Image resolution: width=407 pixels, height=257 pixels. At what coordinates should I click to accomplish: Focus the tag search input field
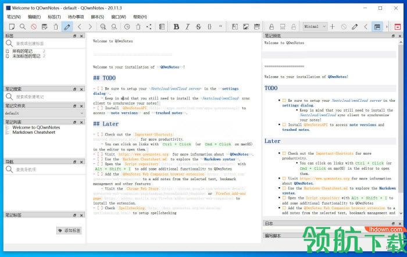(49, 44)
